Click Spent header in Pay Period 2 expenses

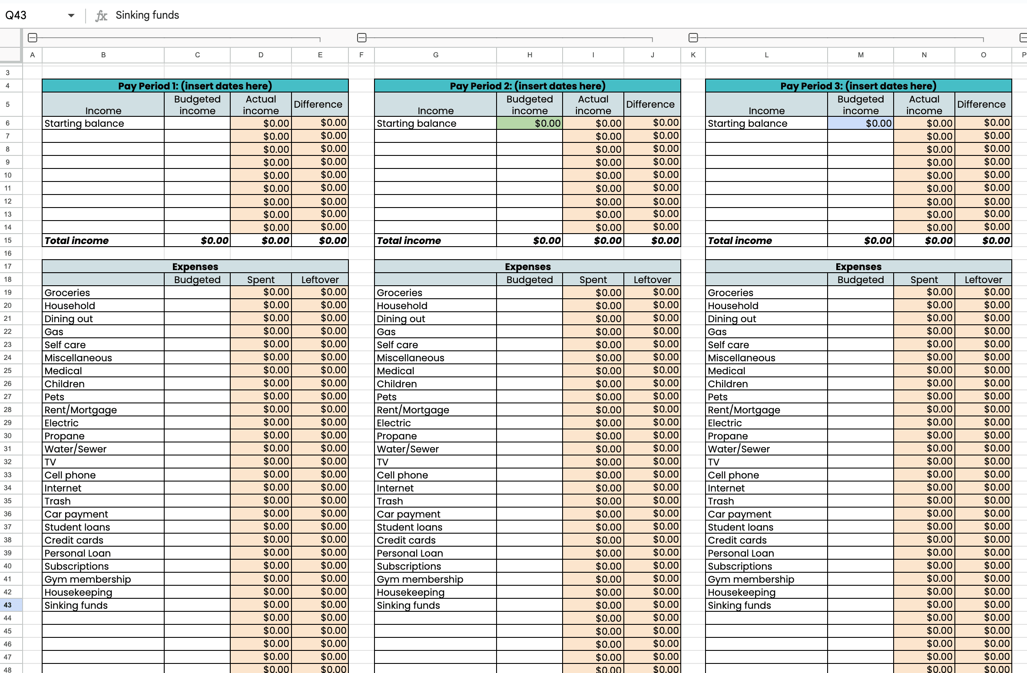coord(593,280)
